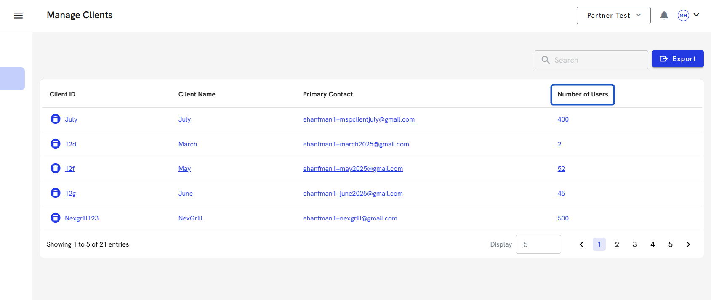This screenshot has width=711, height=300.
Task: Delete the July client using trash icon
Action: coord(56,119)
